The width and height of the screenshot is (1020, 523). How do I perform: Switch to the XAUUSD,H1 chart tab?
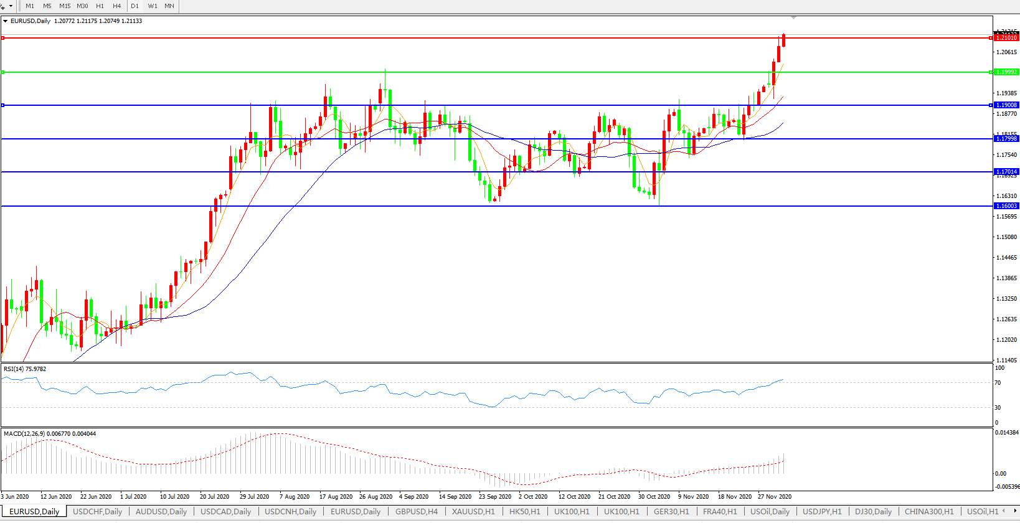pyautogui.click(x=473, y=512)
